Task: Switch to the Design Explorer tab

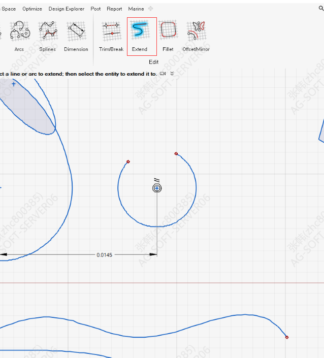Action: point(67,9)
